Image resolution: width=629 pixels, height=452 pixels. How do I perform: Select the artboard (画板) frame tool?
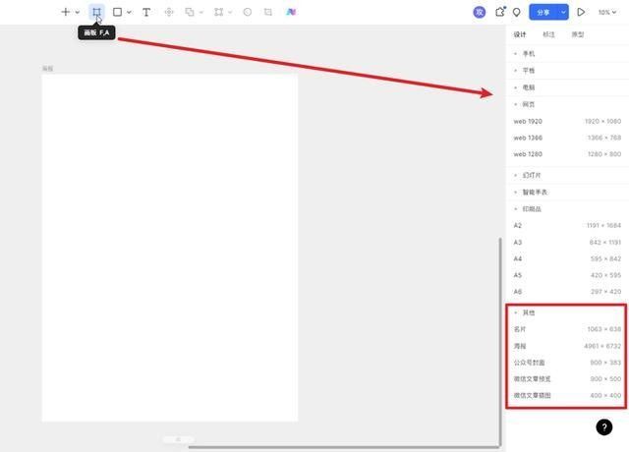tap(96, 12)
